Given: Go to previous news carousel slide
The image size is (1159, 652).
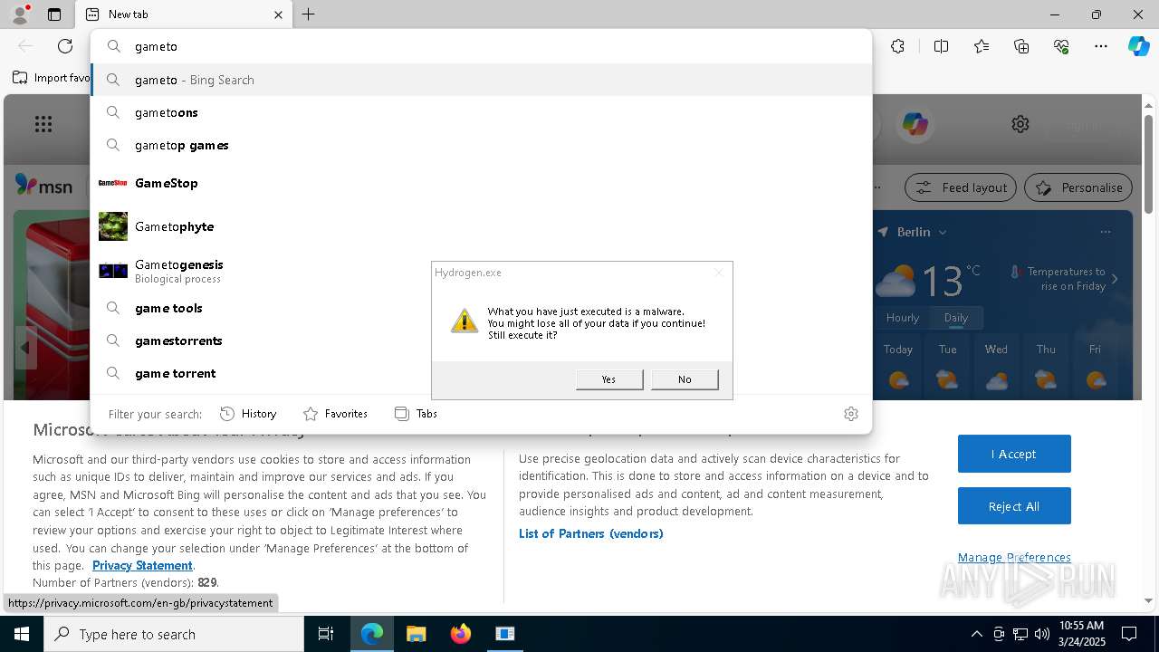Looking at the screenshot, I should [25, 348].
